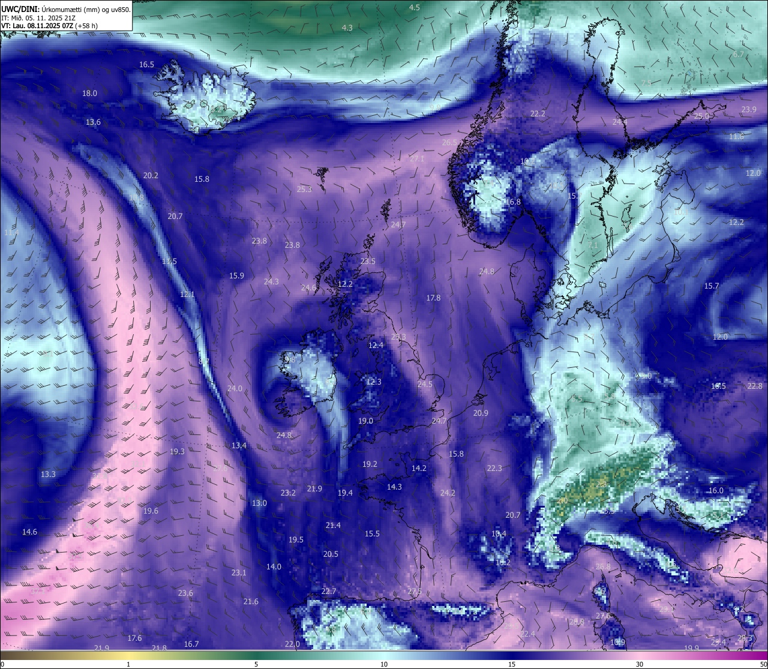The height and width of the screenshot is (669, 768).
Task: Click the 14.0 map value
Action: click(x=274, y=567)
